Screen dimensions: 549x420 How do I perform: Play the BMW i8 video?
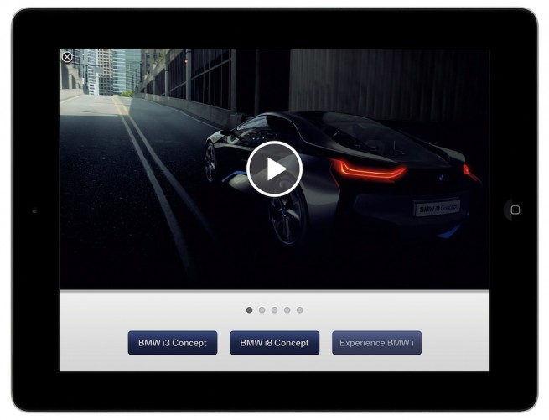pos(274,169)
